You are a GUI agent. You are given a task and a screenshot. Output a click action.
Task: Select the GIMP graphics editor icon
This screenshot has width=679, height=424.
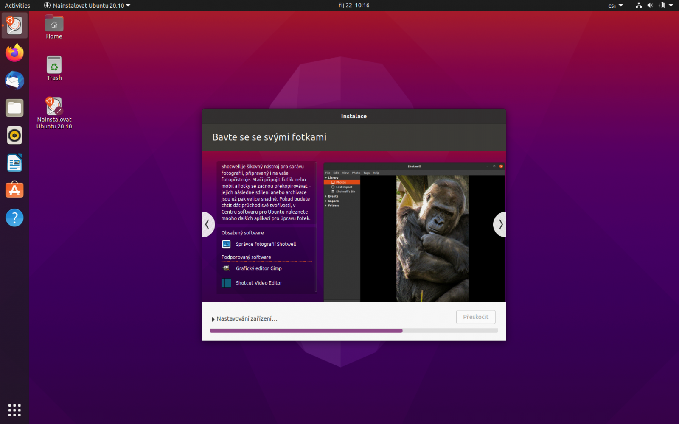[226, 268]
